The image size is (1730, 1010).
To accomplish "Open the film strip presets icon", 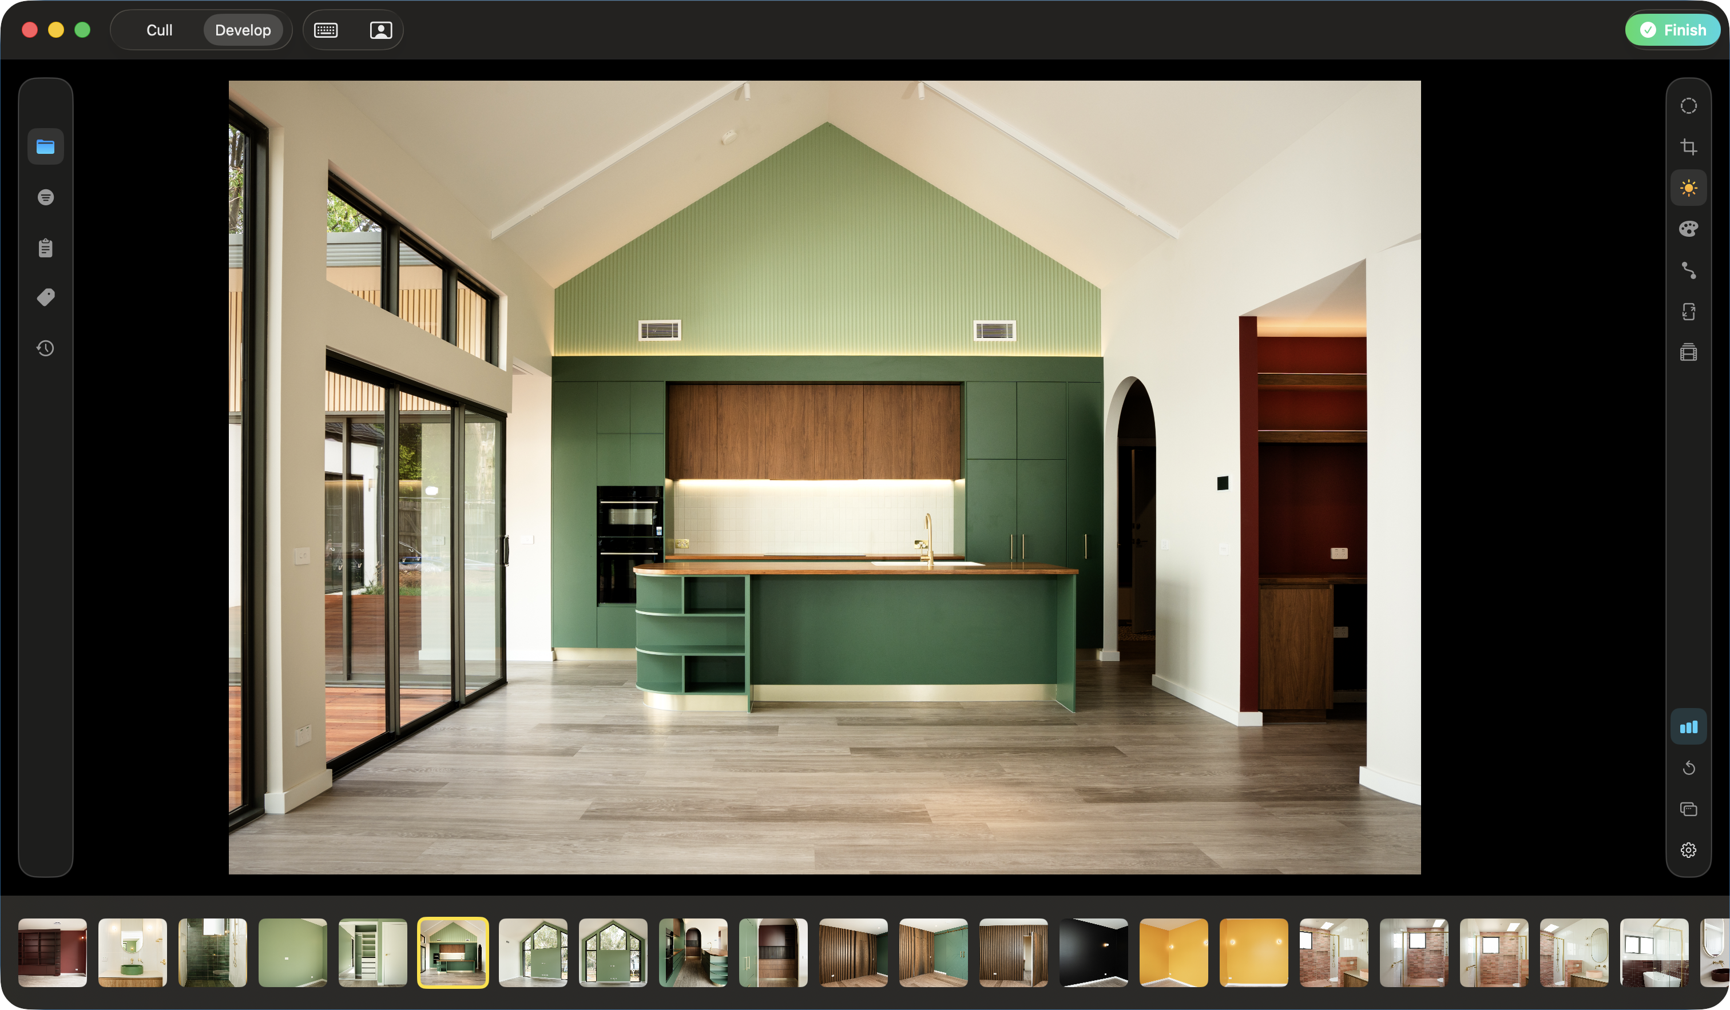I will click(x=1688, y=353).
